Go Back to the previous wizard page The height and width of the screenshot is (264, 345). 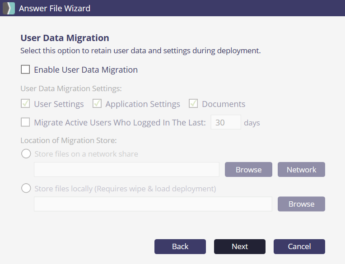click(x=180, y=246)
